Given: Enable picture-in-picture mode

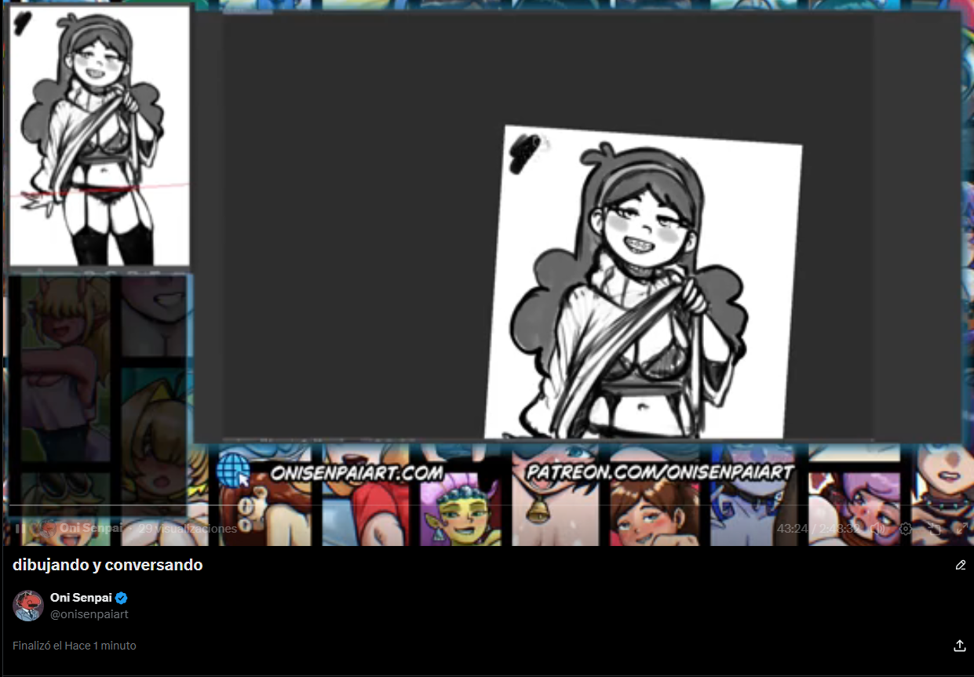Looking at the screenshot, I should pos(934,529).
